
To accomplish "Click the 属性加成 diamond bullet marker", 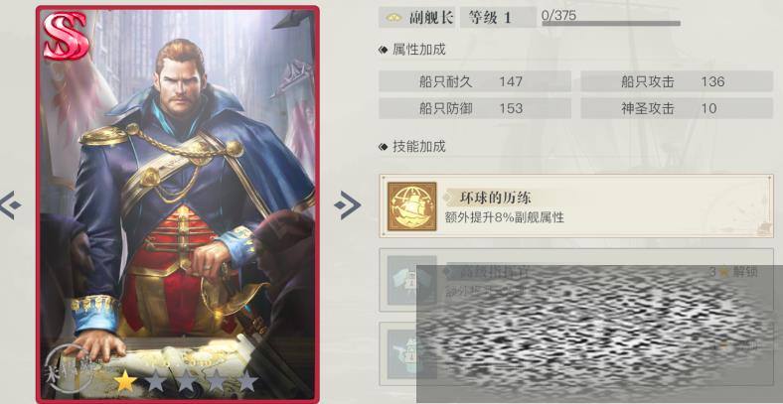I will 383,50.
